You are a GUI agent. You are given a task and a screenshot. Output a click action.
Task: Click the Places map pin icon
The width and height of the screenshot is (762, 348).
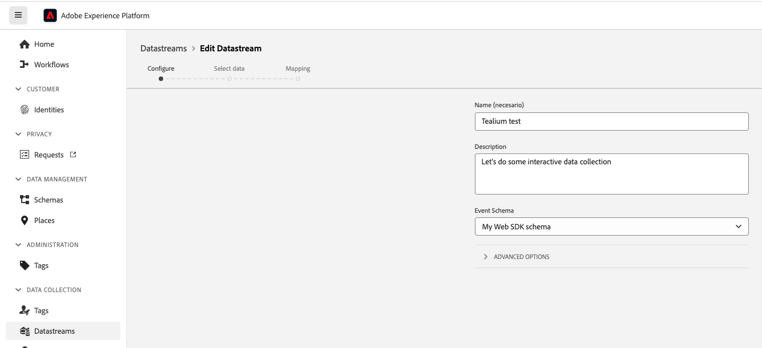[25, 220]
